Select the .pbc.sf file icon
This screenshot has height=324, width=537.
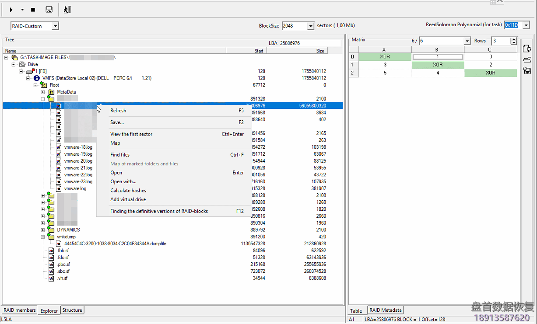click(x=51, y=265)
